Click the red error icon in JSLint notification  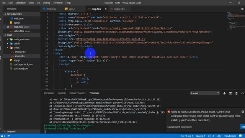click(x=169, y=112)
